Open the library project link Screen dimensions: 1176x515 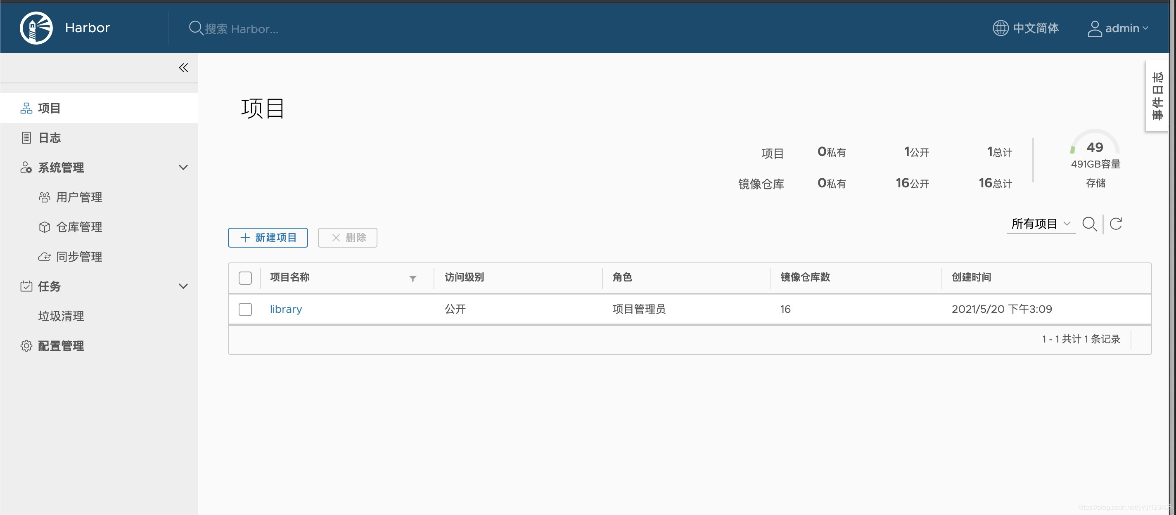pyautogui.click(x=286, y=309)
